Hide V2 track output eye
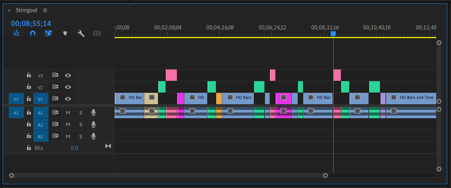 (x=68, y=87)
